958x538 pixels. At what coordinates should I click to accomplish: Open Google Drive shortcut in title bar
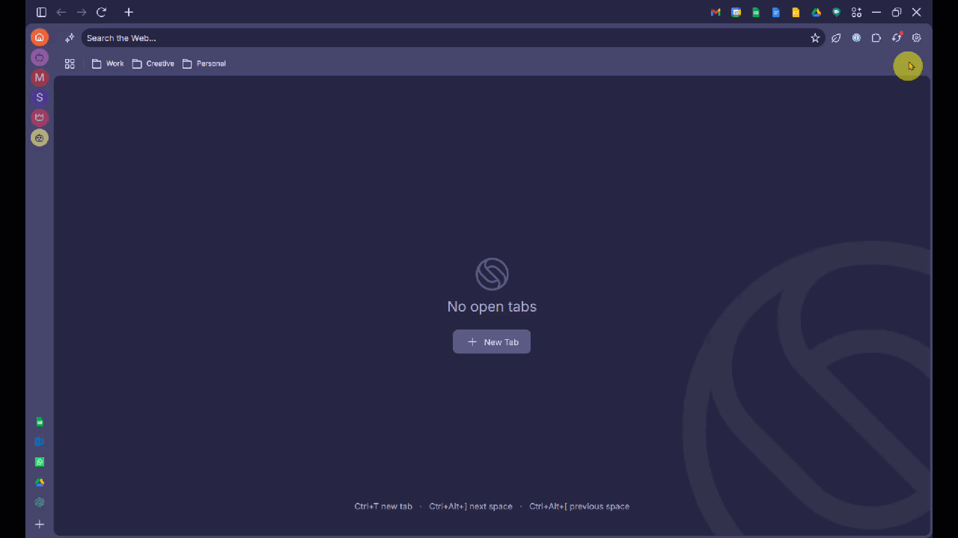coord(817,12)
